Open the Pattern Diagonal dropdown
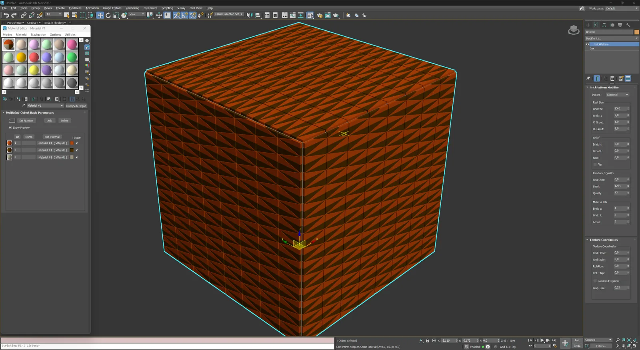The height and width of the screenshot is (350, 640). pyautogui.click(x=618, y=95)
